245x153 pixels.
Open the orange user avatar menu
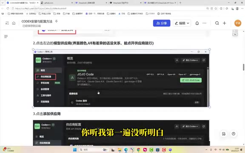click(238, 23)
